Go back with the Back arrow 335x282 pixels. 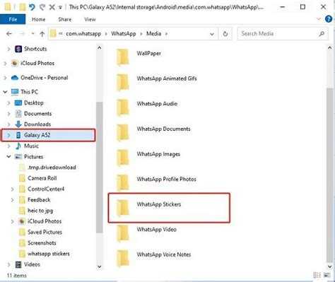[9, 34]
